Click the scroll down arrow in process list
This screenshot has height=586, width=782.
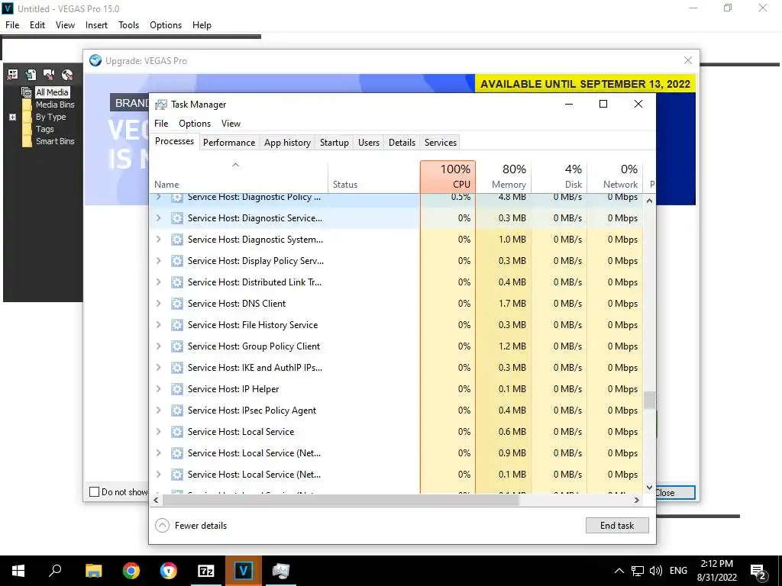pos(649,488)
